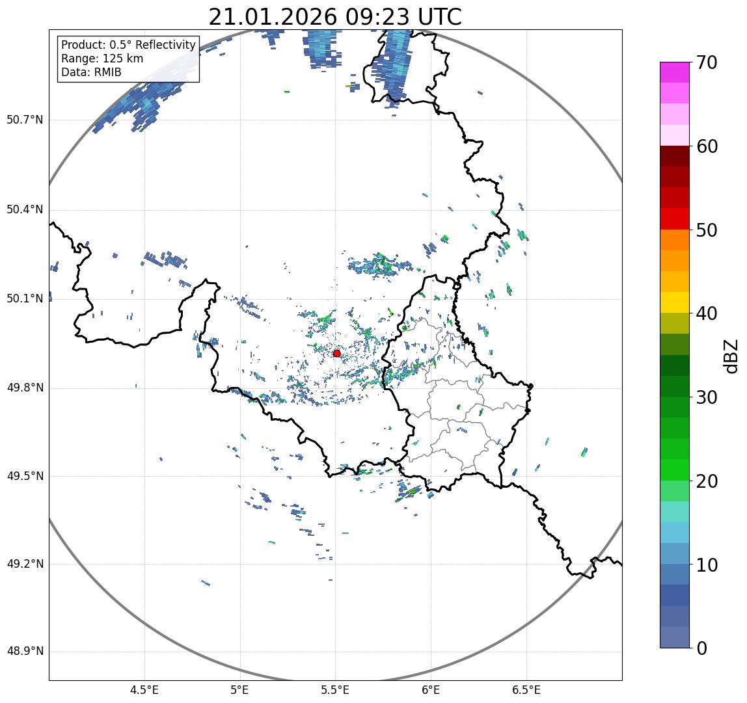Image resolution: width=747 pixels, height=703 pixels.
Task: Click the 49.2°N latitude label
Action: pyautogui.click(x=25, y=564)
